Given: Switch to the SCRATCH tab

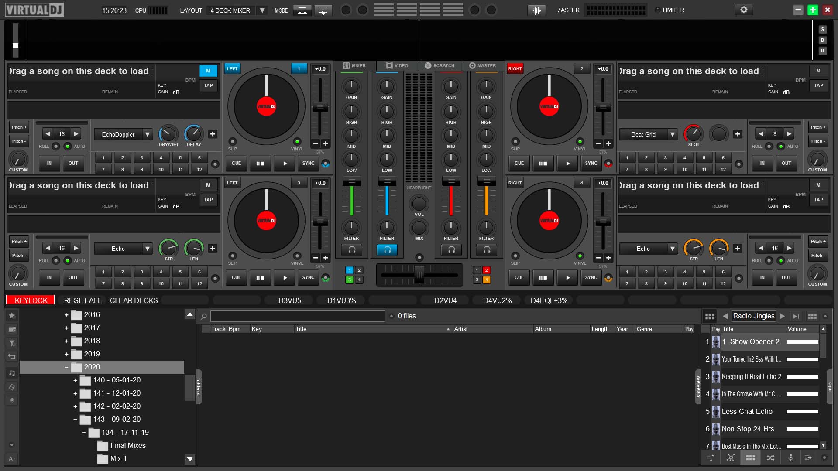Looking at the screenshot, I should [x=440, y=65].
